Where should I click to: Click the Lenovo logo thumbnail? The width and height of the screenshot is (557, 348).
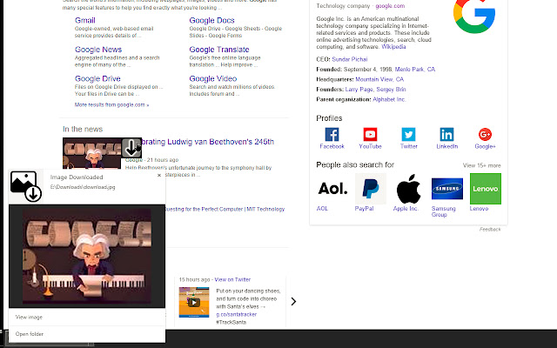coord(486,189)
